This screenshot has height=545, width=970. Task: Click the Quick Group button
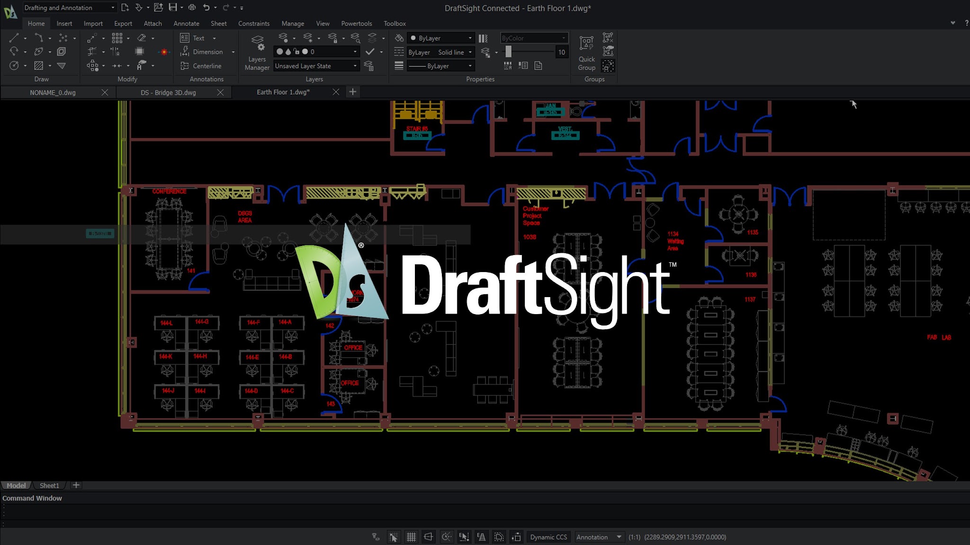pyautogui.click(x=586, y=53)
